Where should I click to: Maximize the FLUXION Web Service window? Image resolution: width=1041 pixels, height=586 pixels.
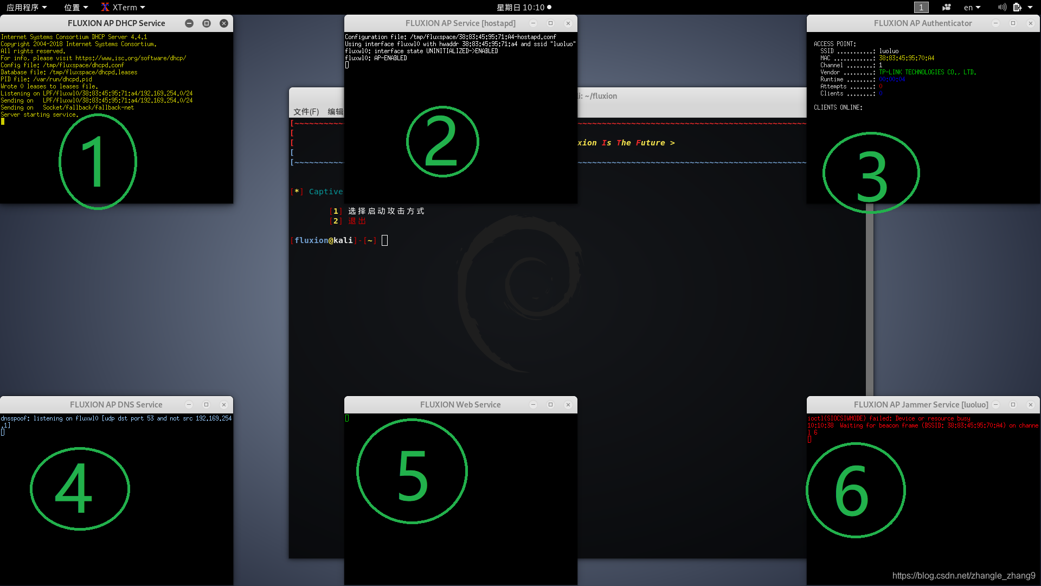pos(550,405)
